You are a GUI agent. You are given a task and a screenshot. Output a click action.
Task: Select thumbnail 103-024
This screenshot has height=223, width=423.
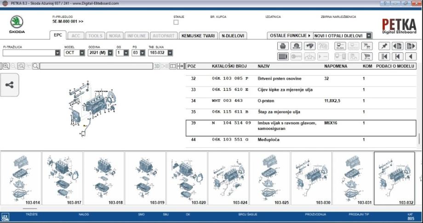pyautogui.click(x=228, y=178)
